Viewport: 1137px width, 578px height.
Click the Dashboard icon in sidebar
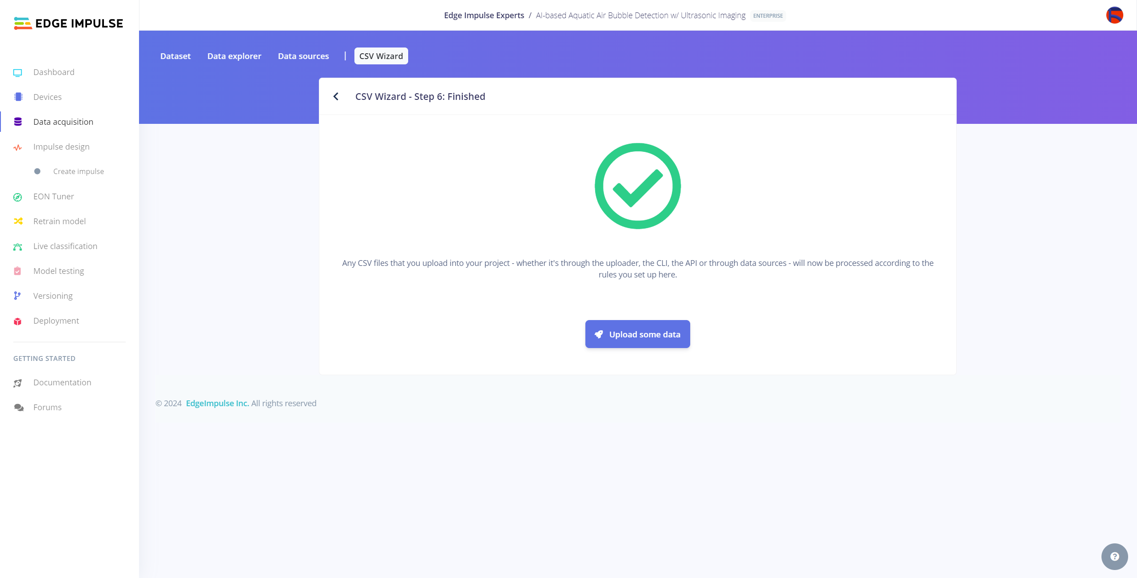pos(18,71)
